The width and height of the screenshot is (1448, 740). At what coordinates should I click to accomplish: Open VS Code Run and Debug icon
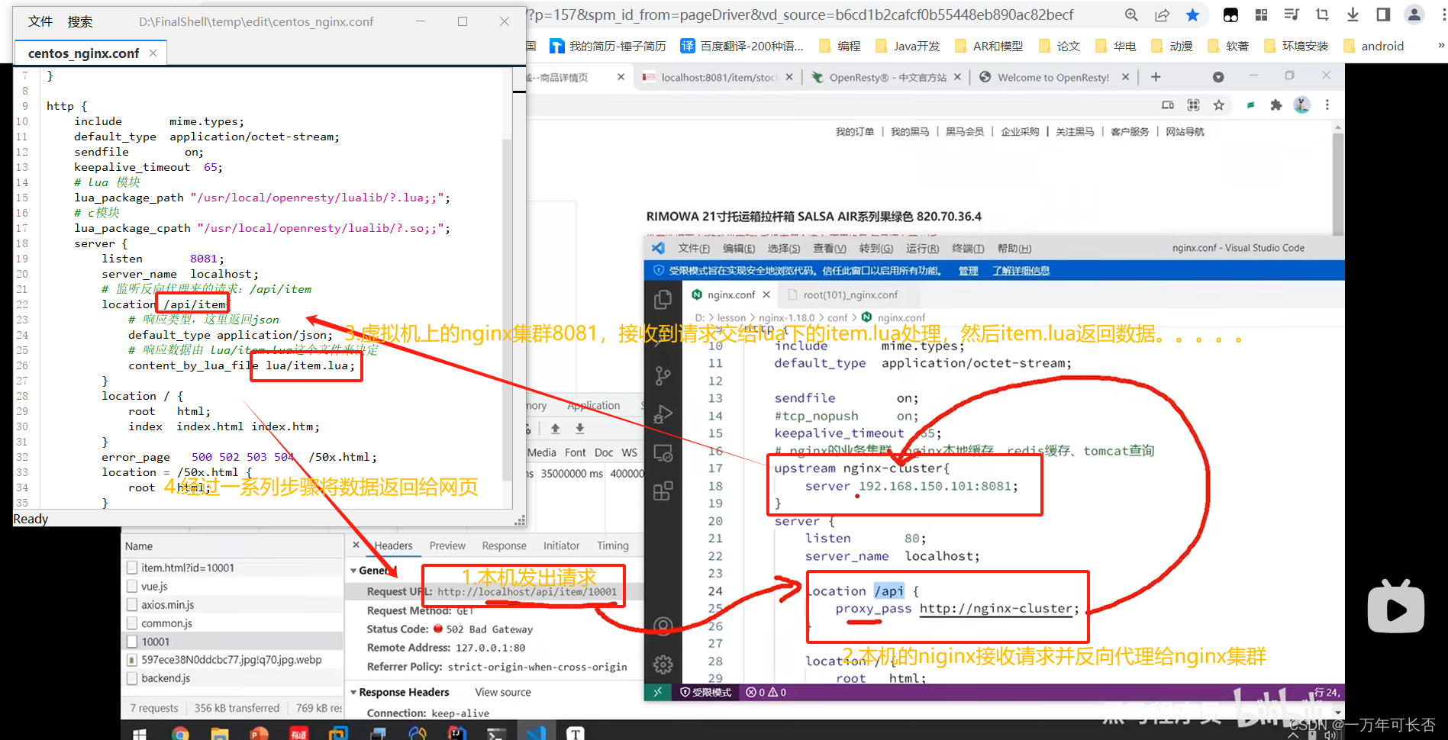(x=663, y=414)
